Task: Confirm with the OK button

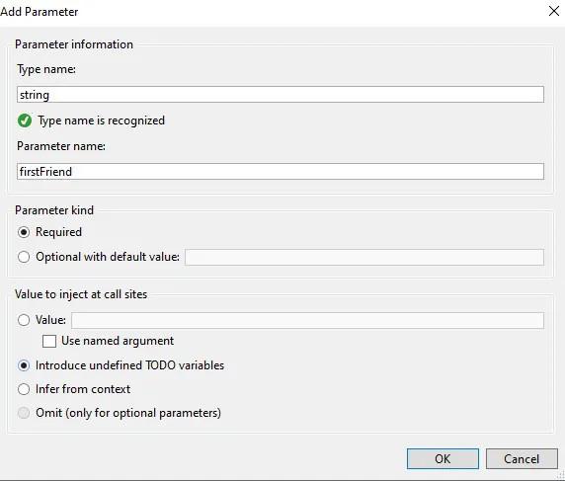Action: tap(443, 458)
